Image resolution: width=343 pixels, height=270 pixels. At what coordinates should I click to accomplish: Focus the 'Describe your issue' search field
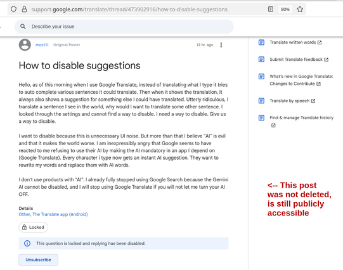pyautogui.click(x=124, y=27)
